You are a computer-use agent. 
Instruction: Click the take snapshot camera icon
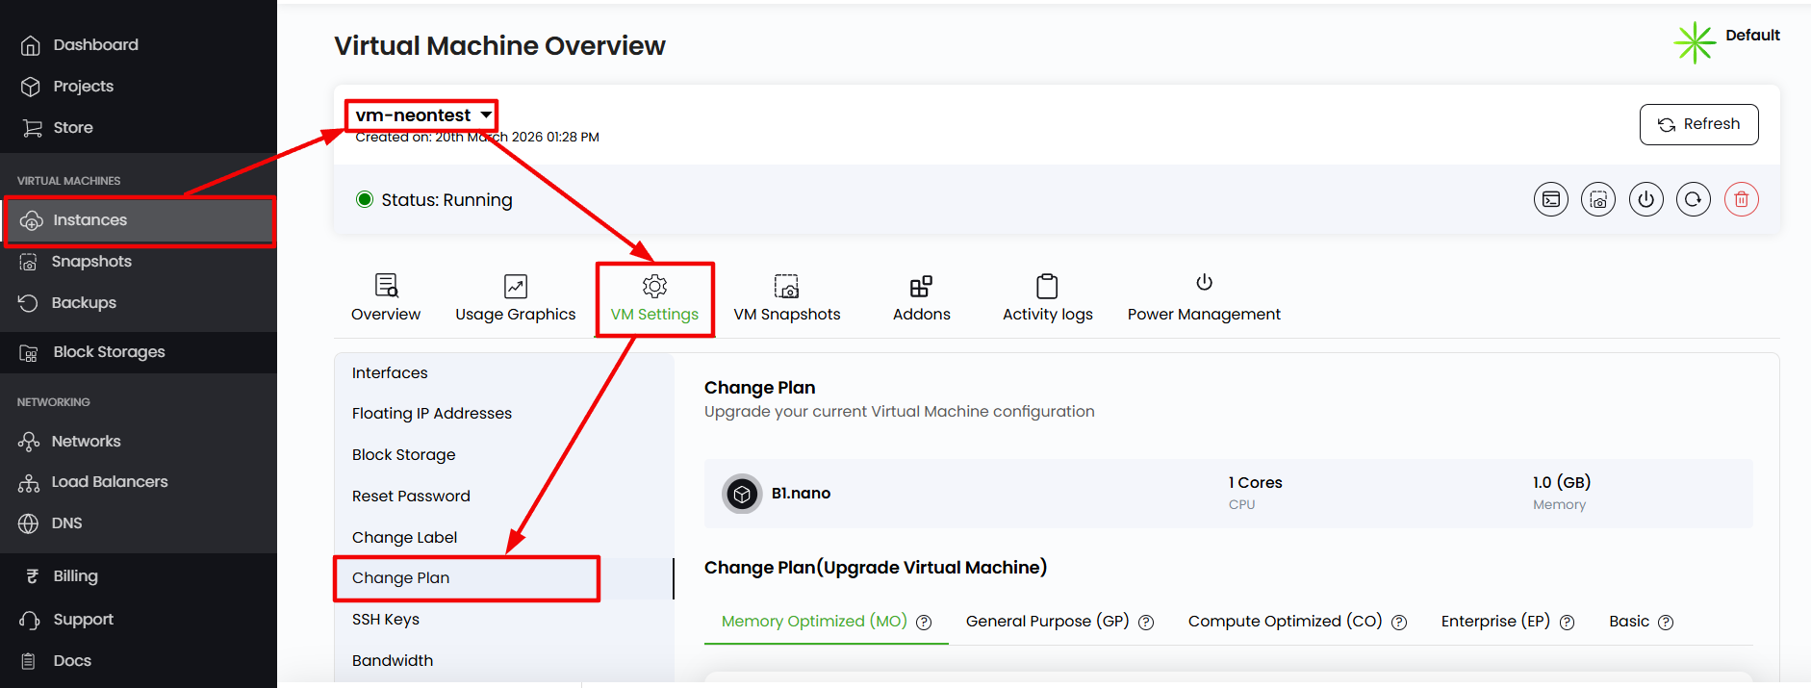coord(1598,200)
